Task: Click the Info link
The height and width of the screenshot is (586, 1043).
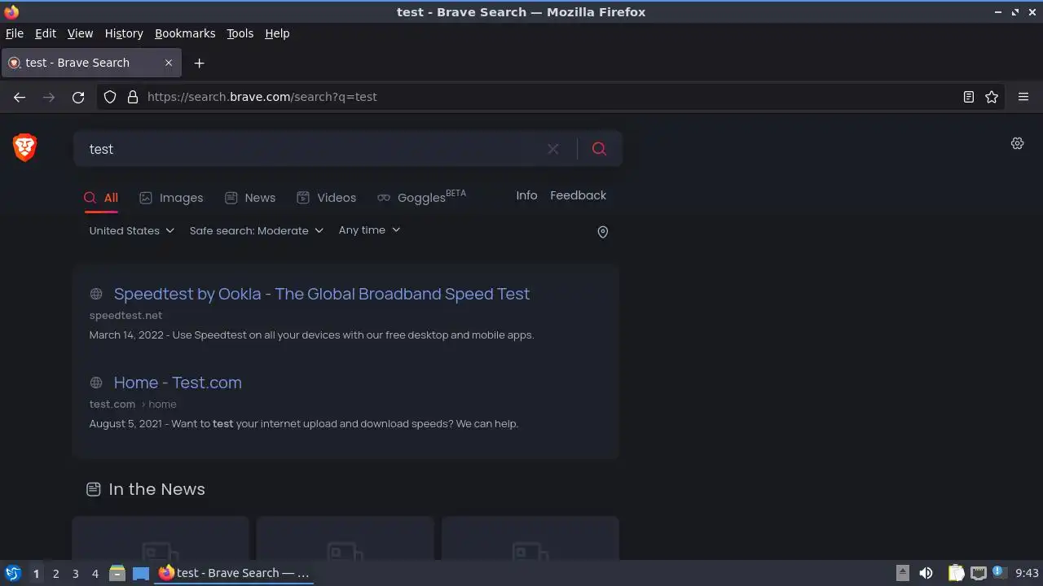Action: pyautogui.click(x=526, y=195)
